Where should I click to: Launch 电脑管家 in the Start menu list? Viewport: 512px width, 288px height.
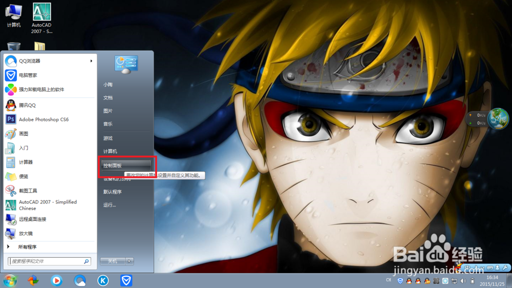[x=49, y=75]
